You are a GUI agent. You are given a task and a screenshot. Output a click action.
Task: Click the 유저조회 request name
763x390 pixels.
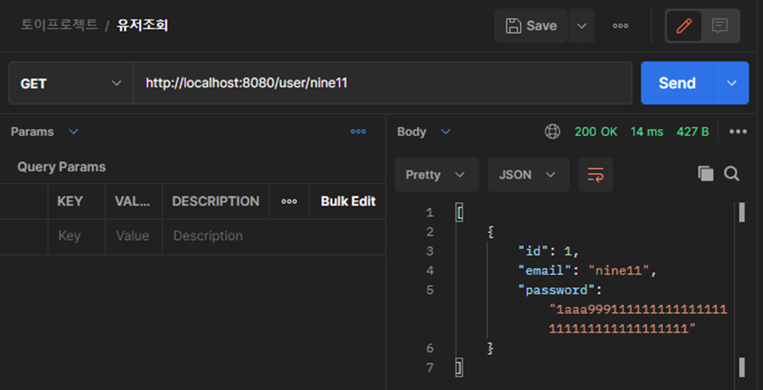coord(142,25)
